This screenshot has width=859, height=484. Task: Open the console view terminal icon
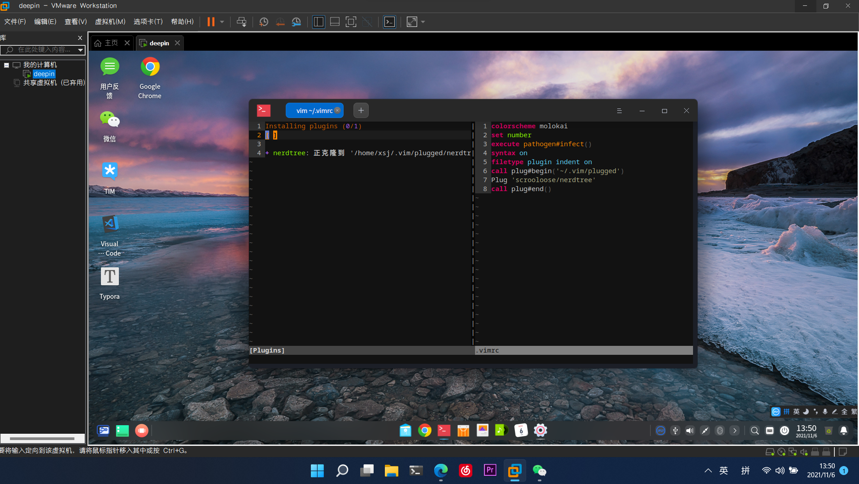[x=389, y=22]
